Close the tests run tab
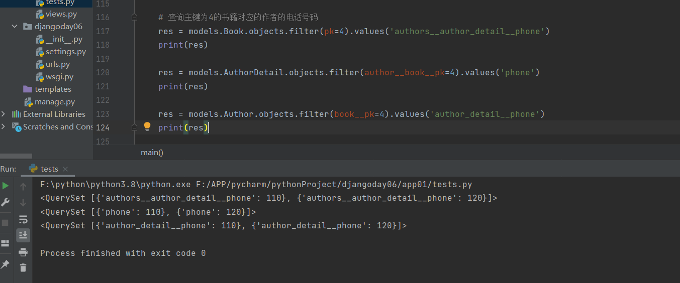Image resolution: width=680 pixels, height=283 pixels. click(x=65, y=169)
